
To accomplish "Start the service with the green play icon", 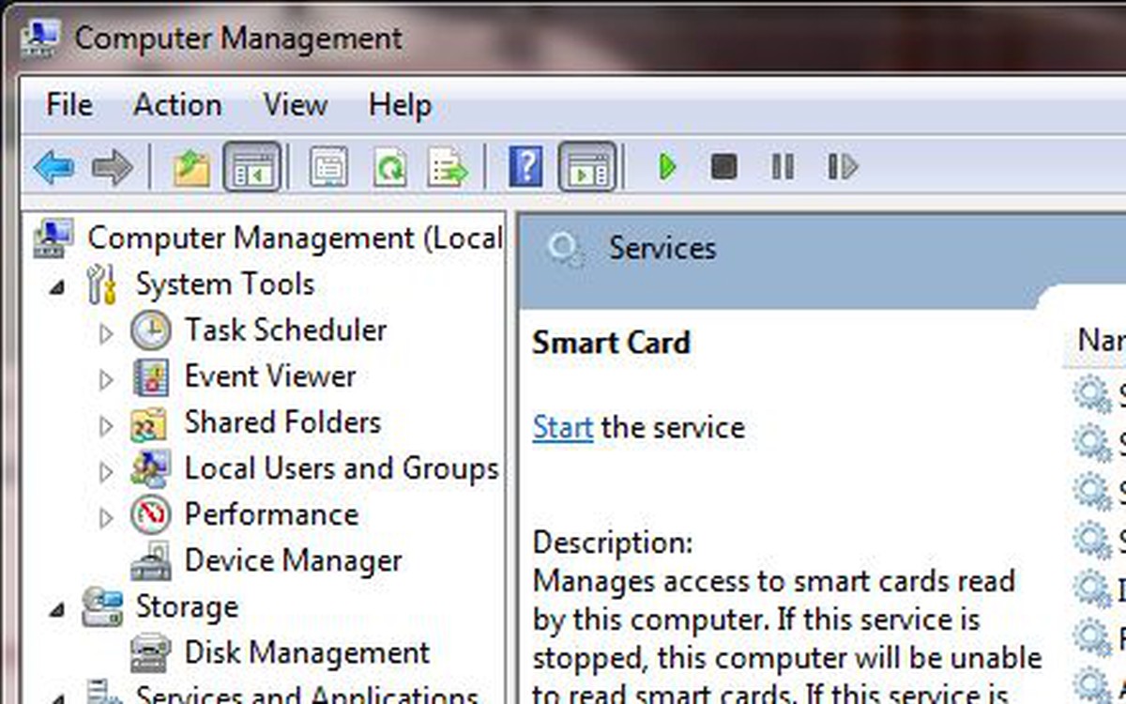I will click(x=667, y=167).
